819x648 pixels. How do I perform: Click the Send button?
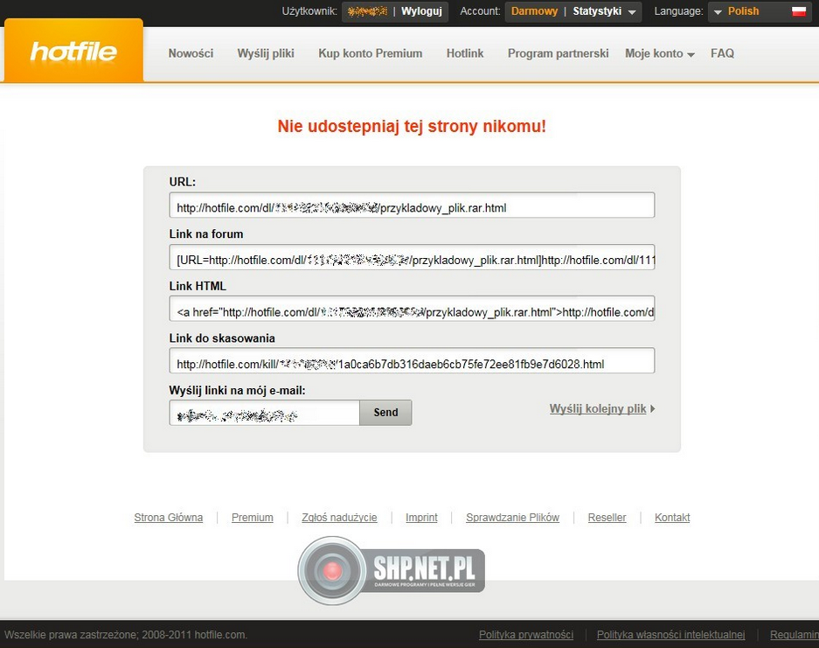point(385,412)
